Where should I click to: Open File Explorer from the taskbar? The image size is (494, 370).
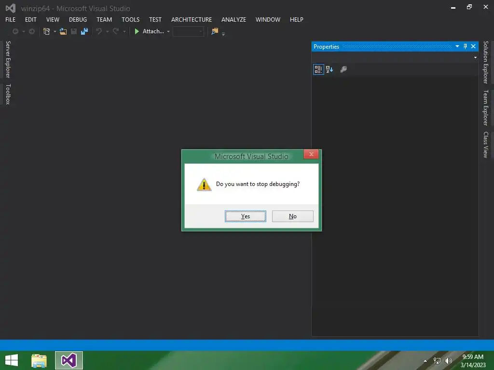(x=39, y=360)
